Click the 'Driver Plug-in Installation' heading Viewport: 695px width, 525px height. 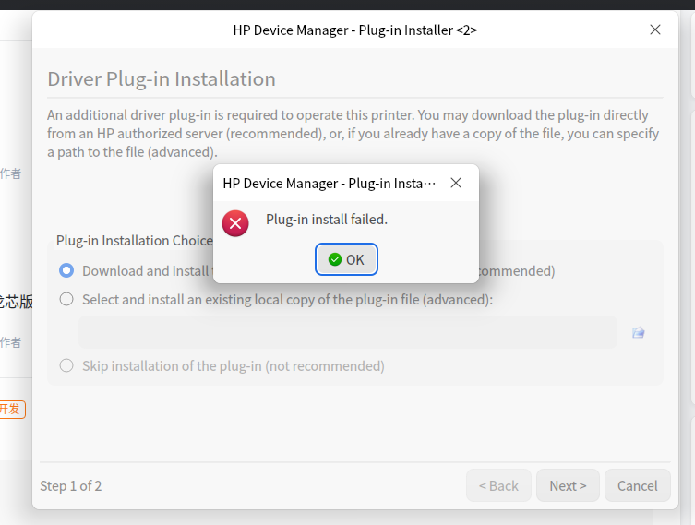click(x=162, y=78)
